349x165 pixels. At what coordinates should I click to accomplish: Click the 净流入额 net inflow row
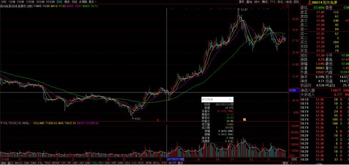click(325, 90)
